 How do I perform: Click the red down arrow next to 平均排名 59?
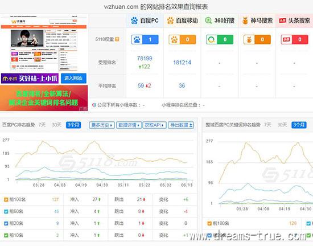(147, 85)
